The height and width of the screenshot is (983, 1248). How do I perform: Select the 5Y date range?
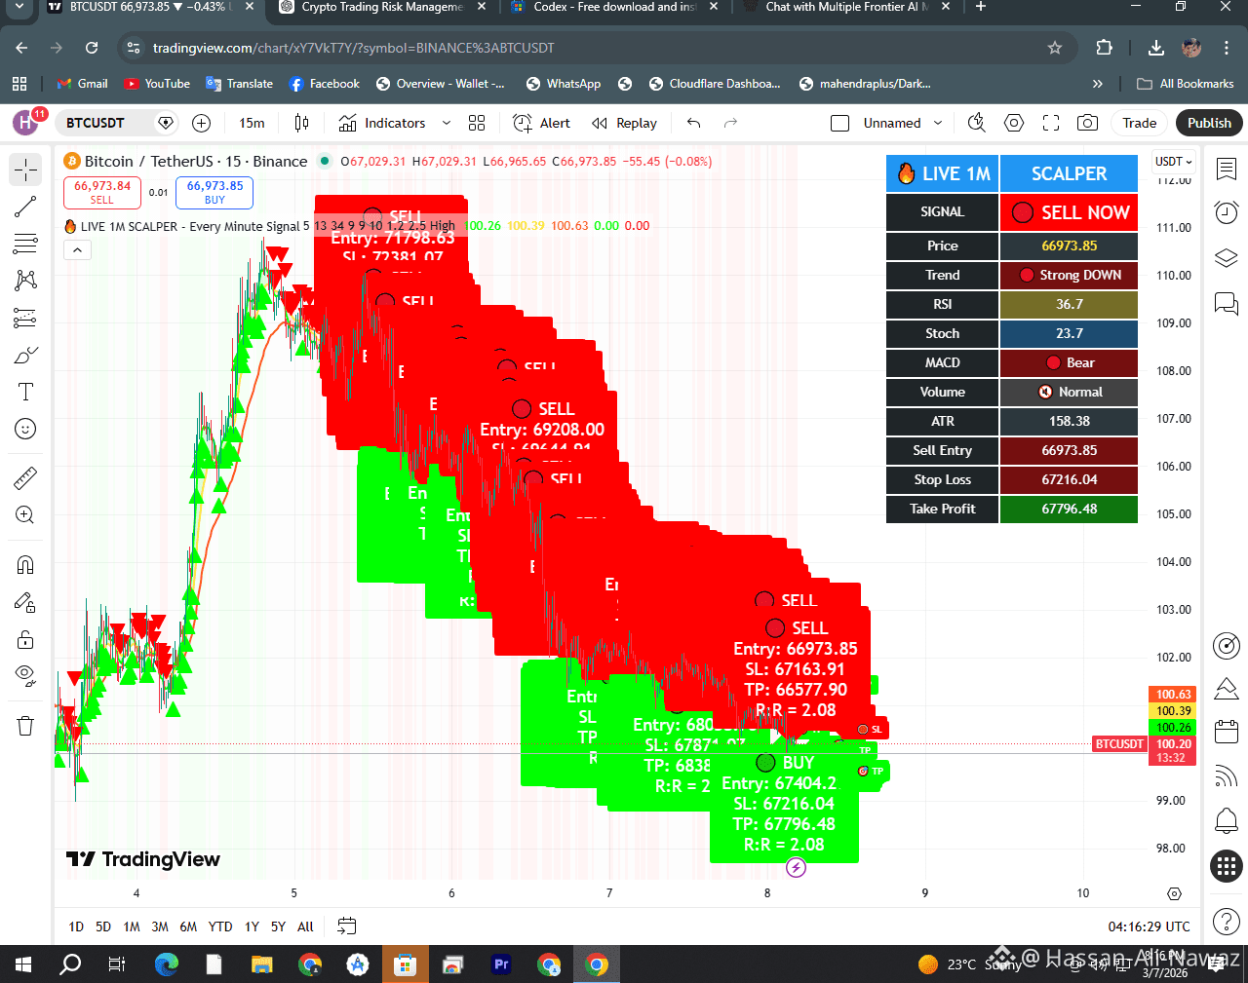(x=278, y=926)
